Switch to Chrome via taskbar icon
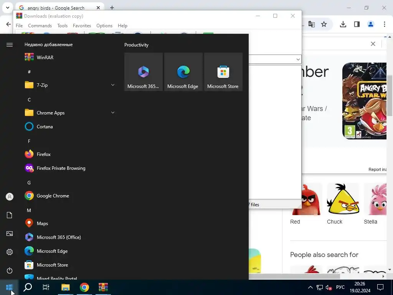The height and width of the screenshot is (295, 393). coord(84,287)
